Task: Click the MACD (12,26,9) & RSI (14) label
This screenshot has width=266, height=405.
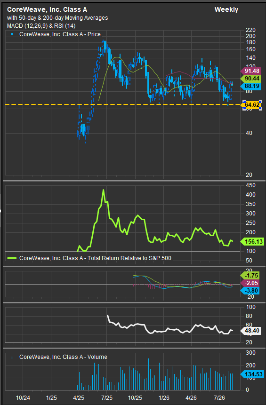Action: [41, 26]
